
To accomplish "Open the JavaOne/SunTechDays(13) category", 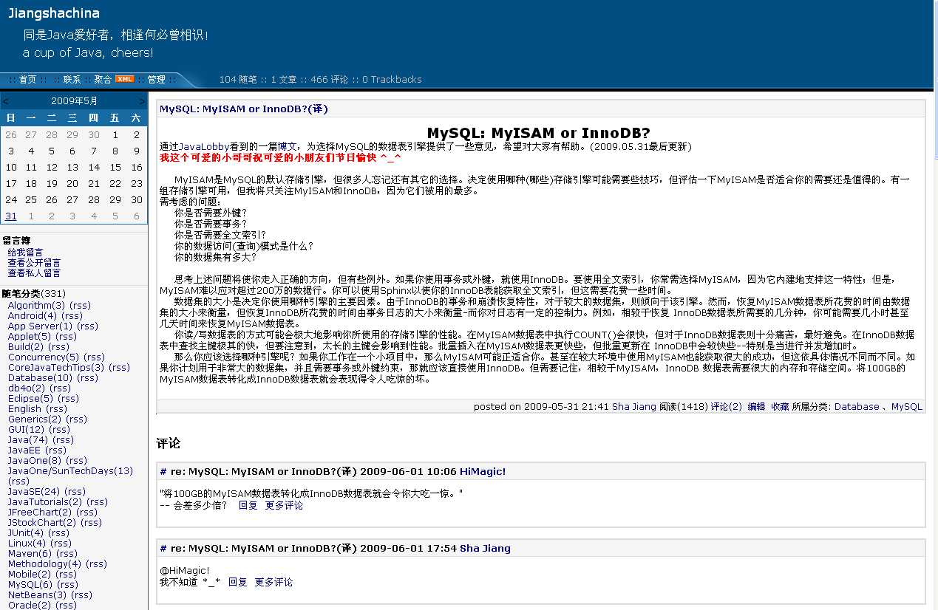I will [x=71, y=470].
